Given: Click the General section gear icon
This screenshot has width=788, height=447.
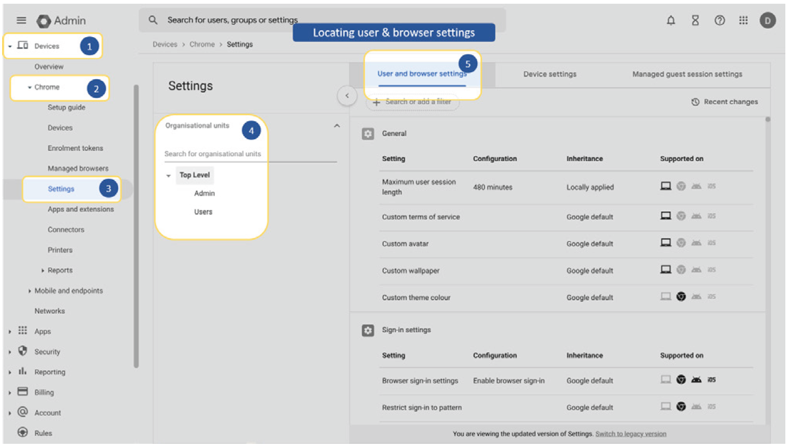Looking at the screenshot, I should click(x=368, y=133).
